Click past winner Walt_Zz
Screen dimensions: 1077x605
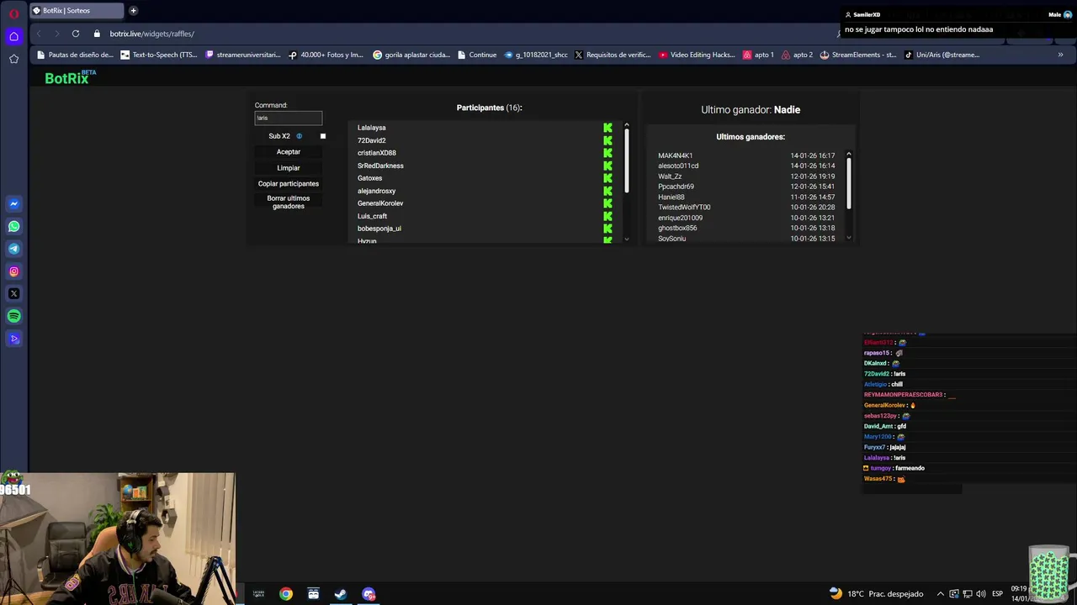tap(670, 176)
